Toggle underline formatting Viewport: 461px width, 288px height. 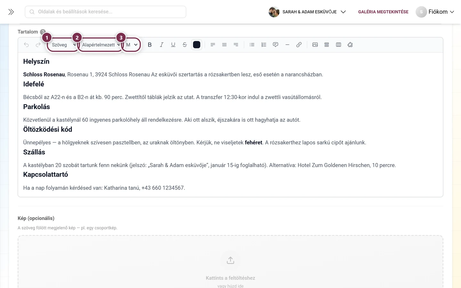173,45
